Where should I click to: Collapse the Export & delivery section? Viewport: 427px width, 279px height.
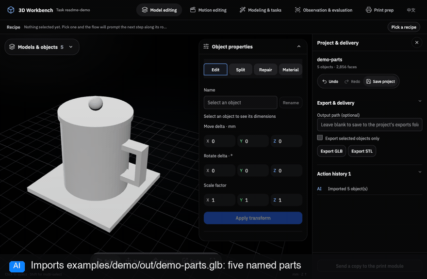tap(420, 101)
